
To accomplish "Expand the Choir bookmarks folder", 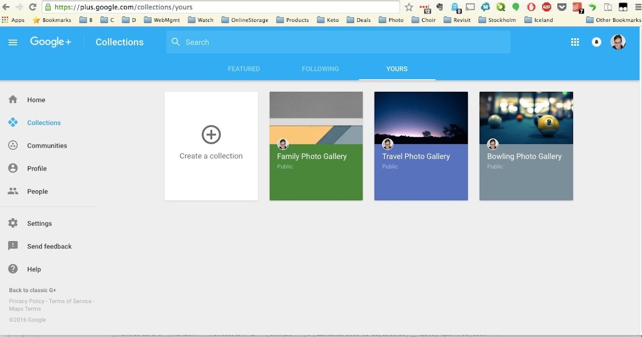I will tap(424, 20).
